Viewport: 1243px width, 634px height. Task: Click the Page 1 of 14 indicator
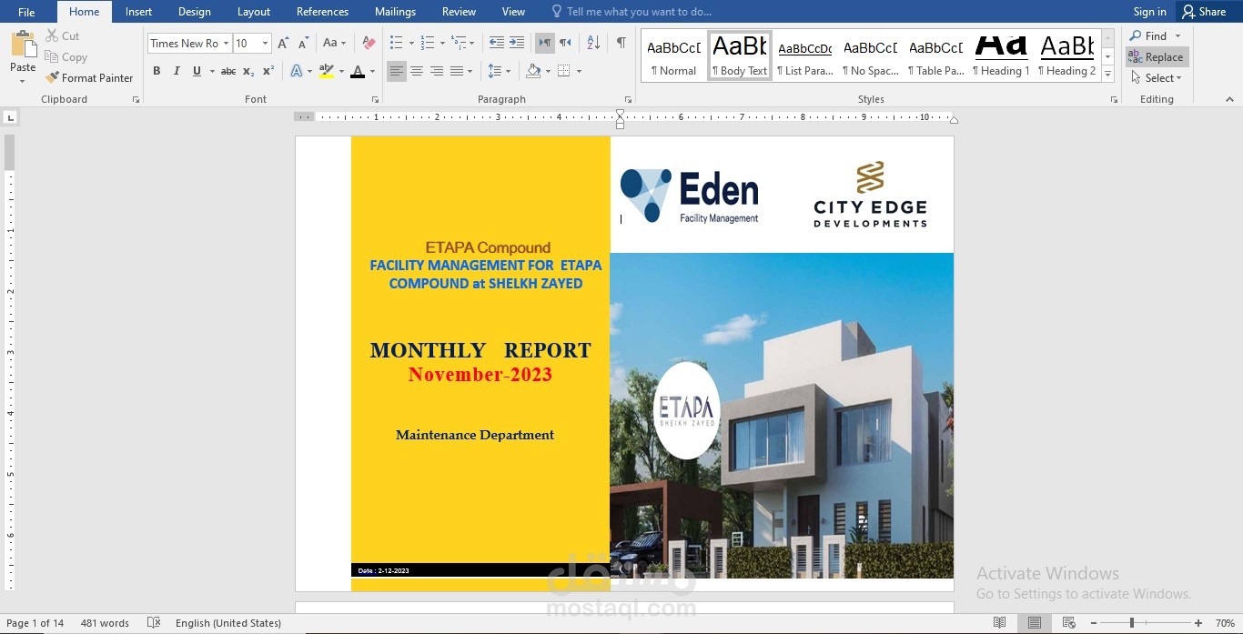pos(35,623)
